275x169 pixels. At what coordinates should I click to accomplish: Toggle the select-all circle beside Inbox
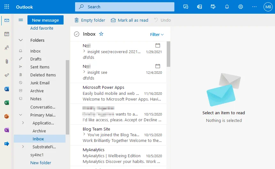77,34
